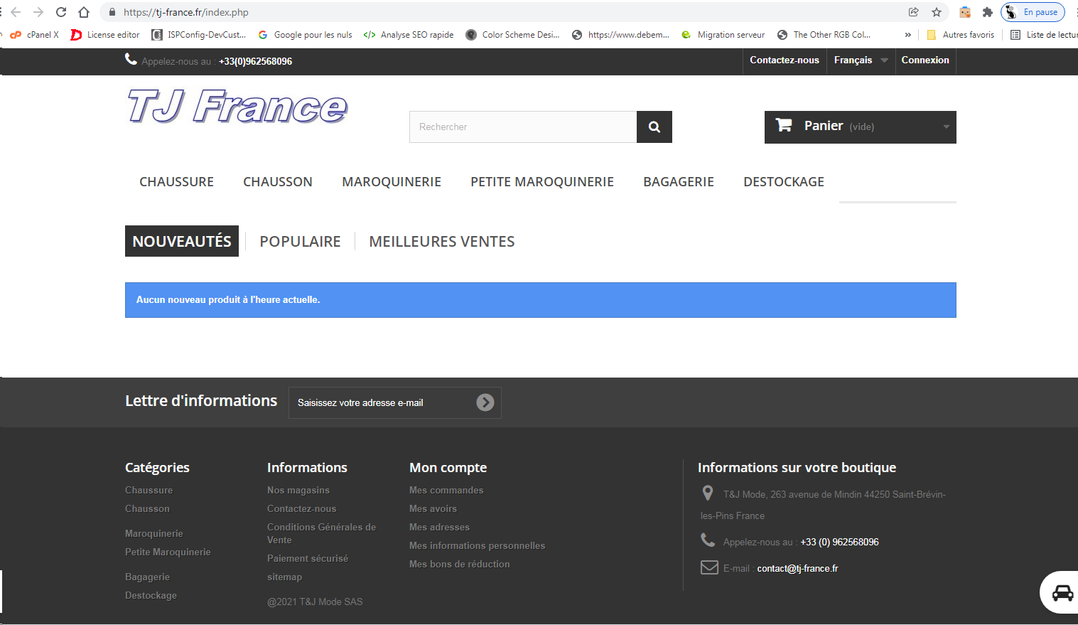
Task: Switch to the MEILLEURES VENTES tab
Action: pos(442,241)
